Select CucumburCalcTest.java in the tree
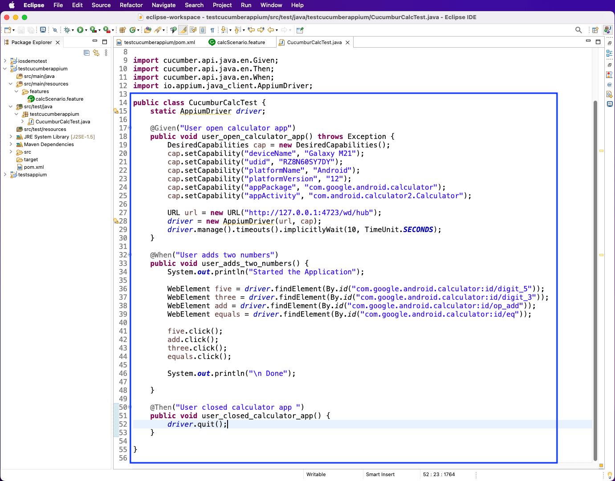615x481 pixels. coord(62,122)
